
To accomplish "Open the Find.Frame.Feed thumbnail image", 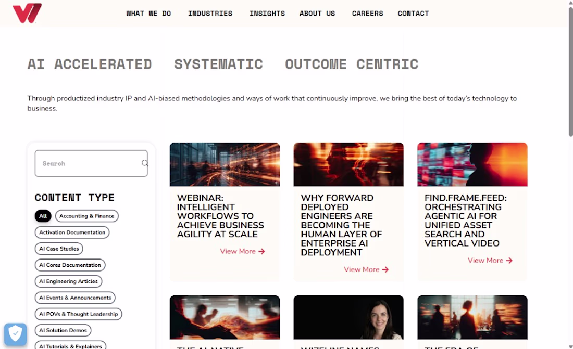I will point(472,164).
